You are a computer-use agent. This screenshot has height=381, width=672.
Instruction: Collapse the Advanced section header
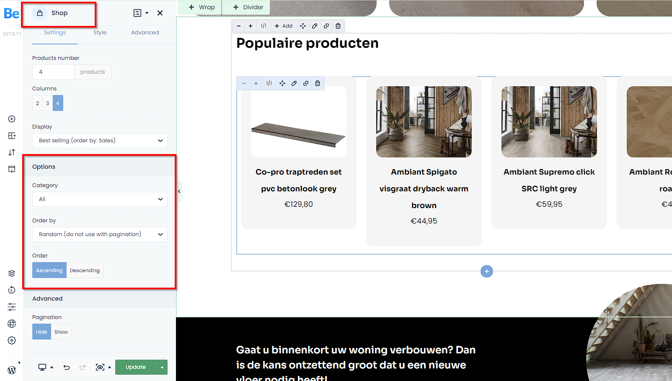pos(100,299)
